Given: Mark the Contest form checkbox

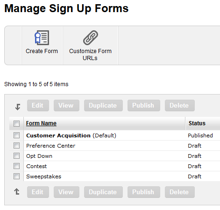Looking at the screenshot, I should pos(16,166).
